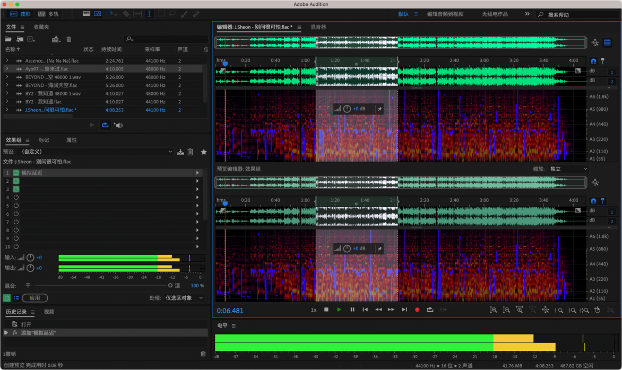Adjust the 混合 dry/wet slider handle
This screenshot has width=622, height=370.
tap(170, 285)
